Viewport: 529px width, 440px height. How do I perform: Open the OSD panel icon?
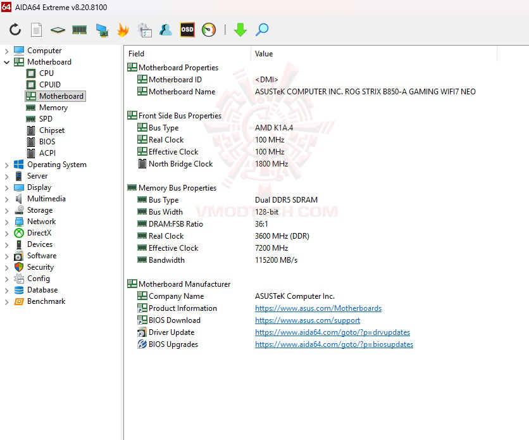click(x=187, y=30)
